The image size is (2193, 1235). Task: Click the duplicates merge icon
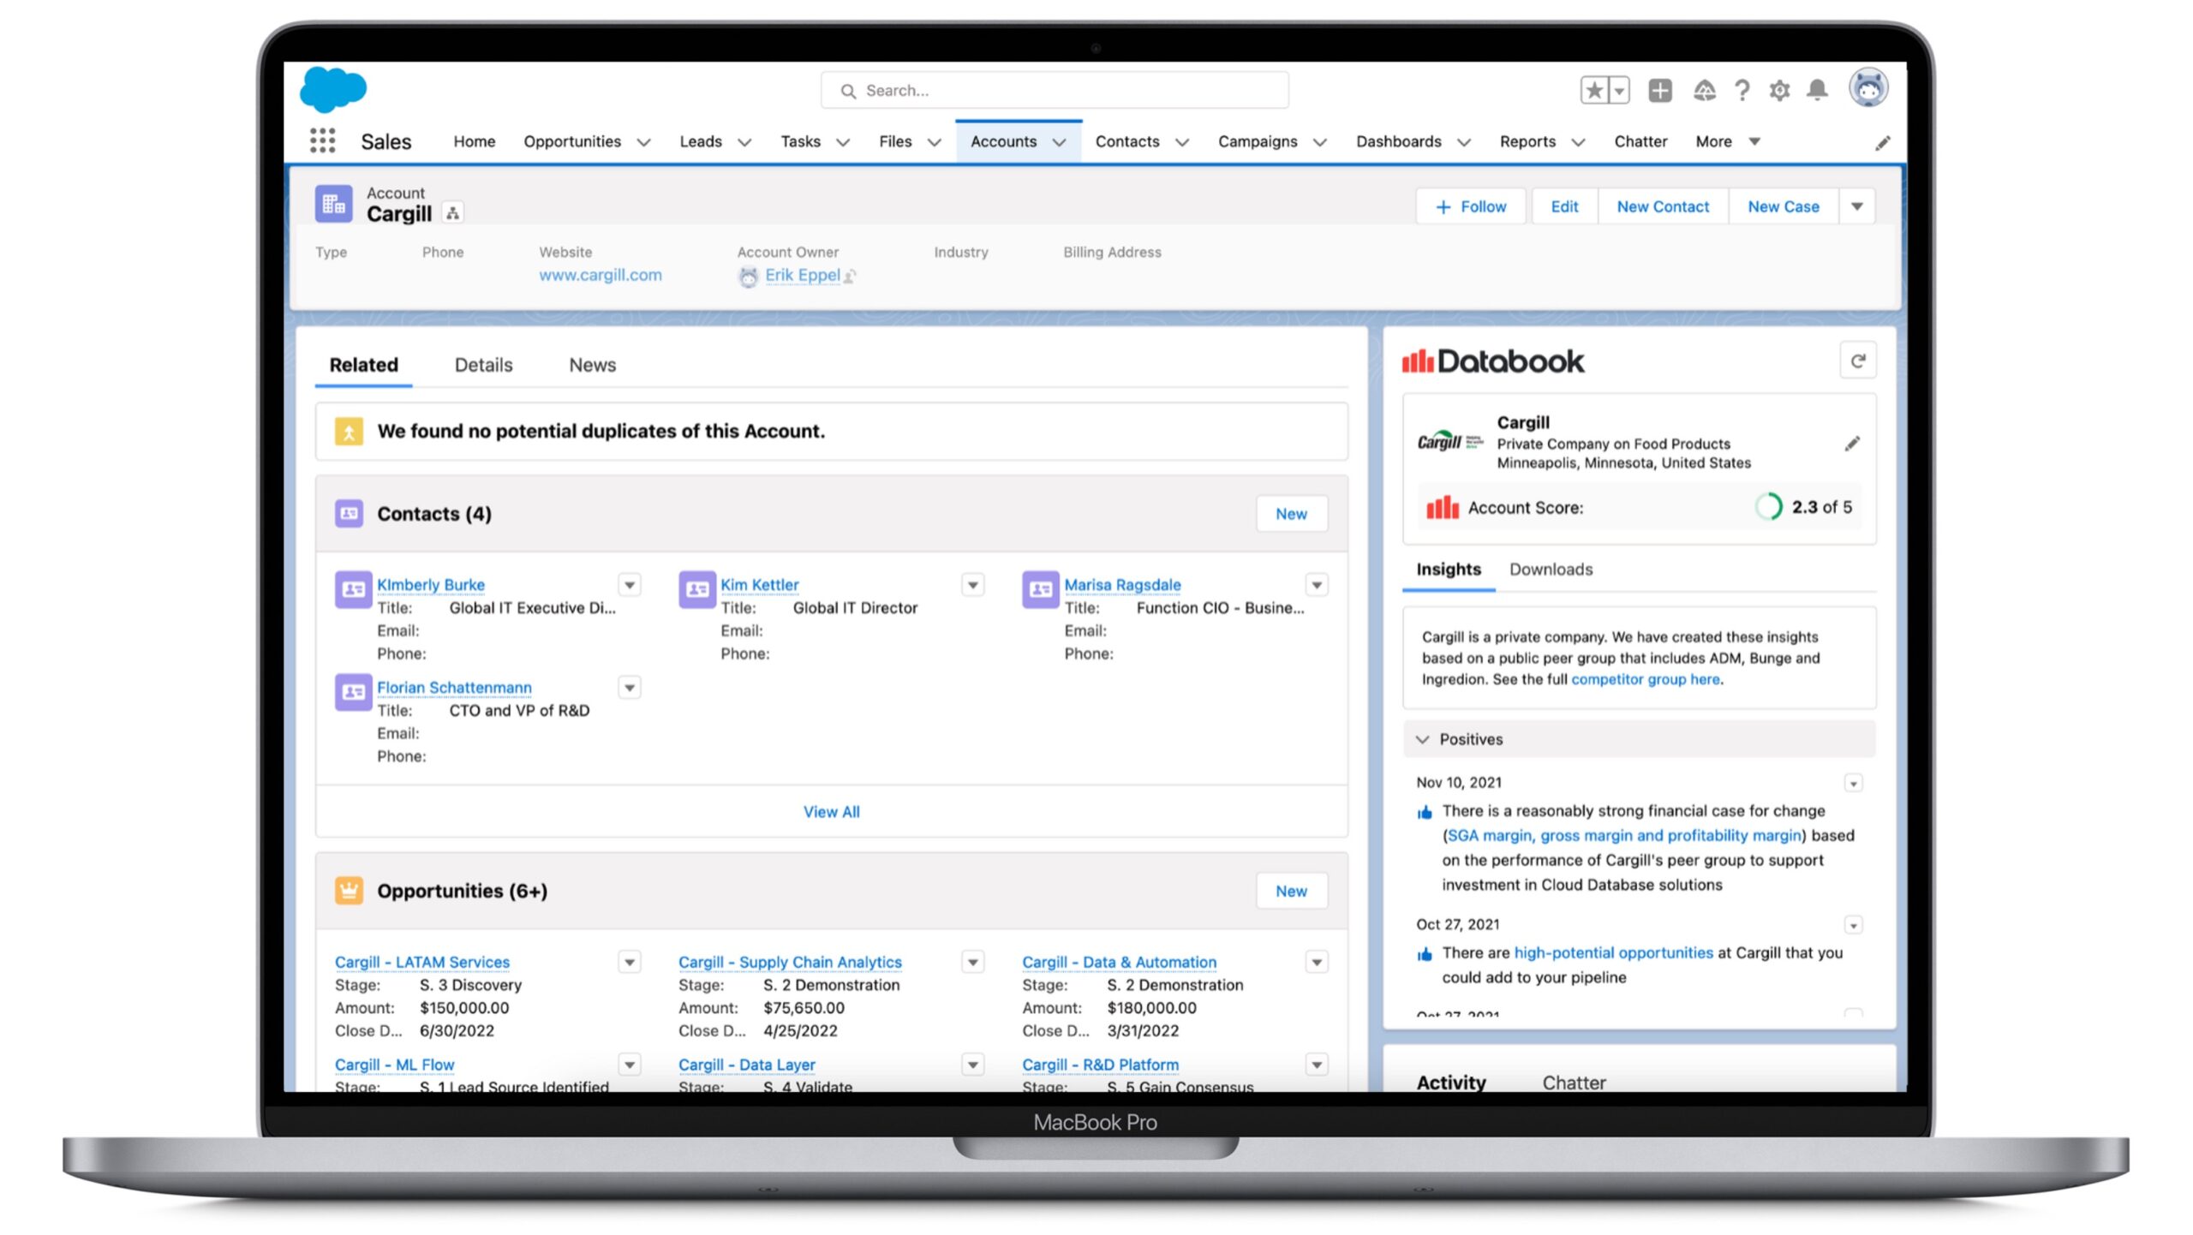(349, 432)
